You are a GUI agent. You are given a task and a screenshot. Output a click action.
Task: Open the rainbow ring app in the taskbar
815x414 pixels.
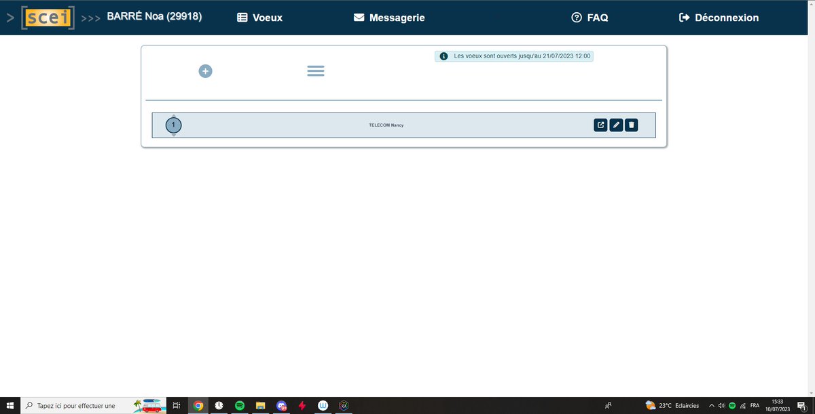pyautogui.click(x=345, y=405)
